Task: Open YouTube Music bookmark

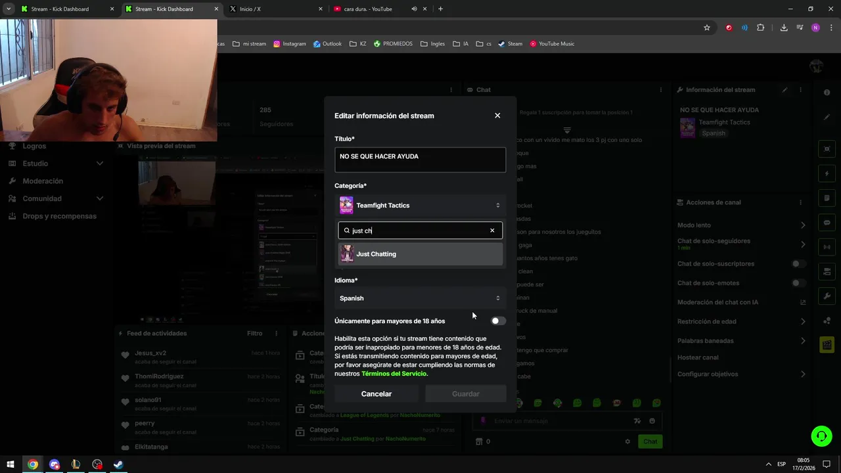Action: tap(552, 44)
